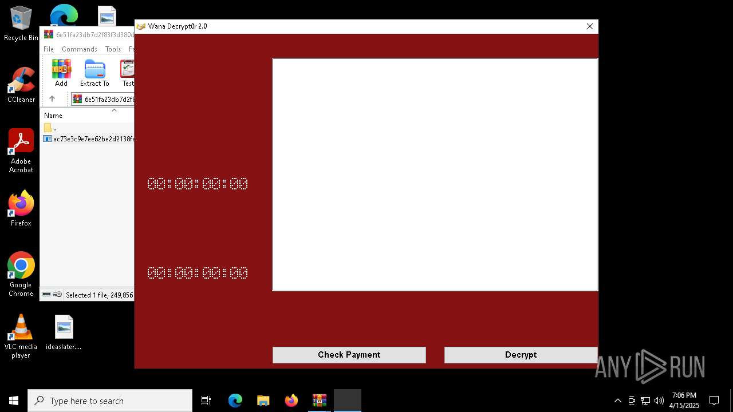
Task: Select the parent folder '..' row in WinRAR
Action: 88,128
